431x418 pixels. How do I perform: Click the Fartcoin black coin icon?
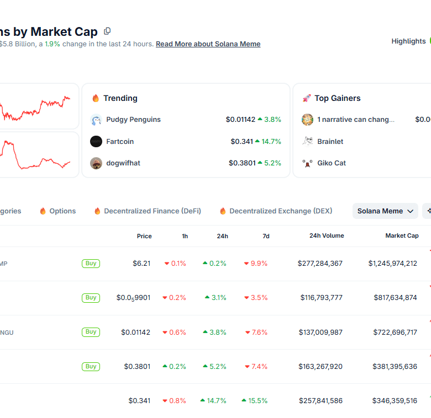tap(96, 142)
